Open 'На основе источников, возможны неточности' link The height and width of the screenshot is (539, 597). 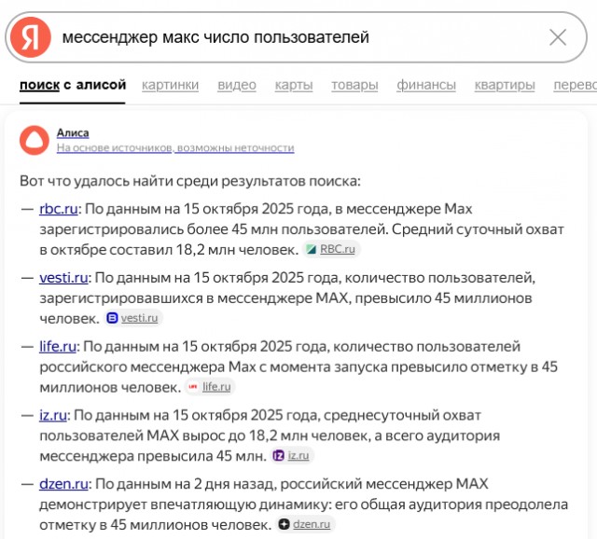tap(175, 147)
